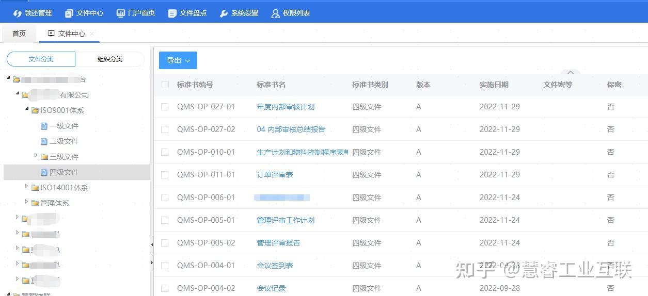Click the 四级文件 file icon in tree
This screenshot has width=648, height=296.
point(44,172)
